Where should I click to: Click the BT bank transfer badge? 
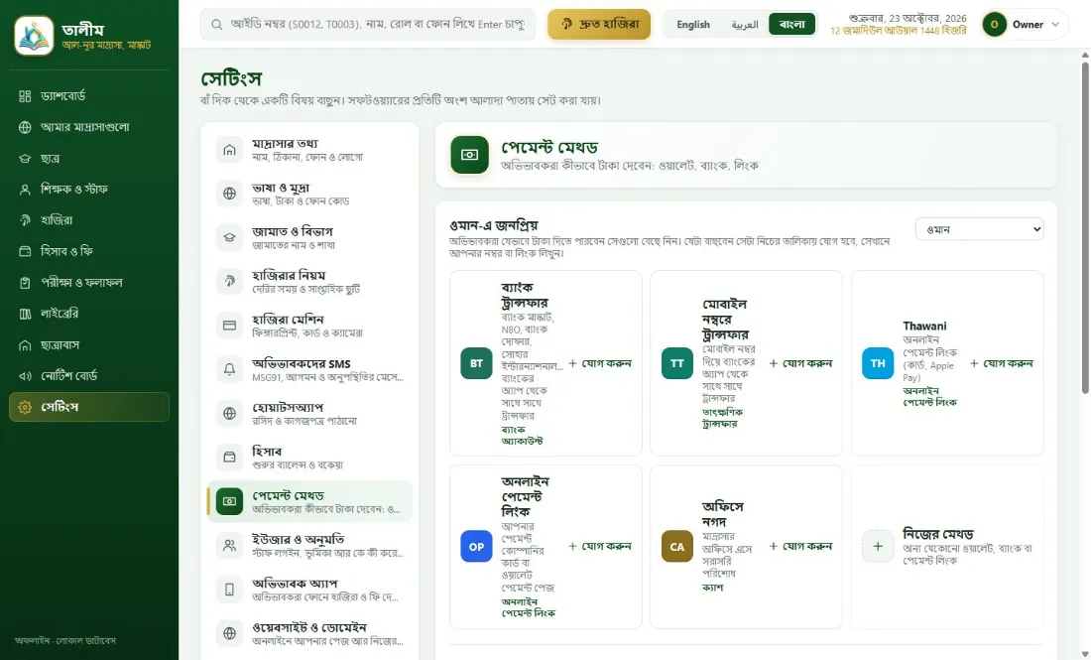477,363
